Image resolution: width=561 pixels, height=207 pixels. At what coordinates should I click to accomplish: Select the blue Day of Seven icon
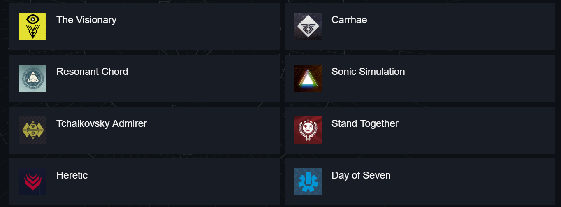(308, 182)
